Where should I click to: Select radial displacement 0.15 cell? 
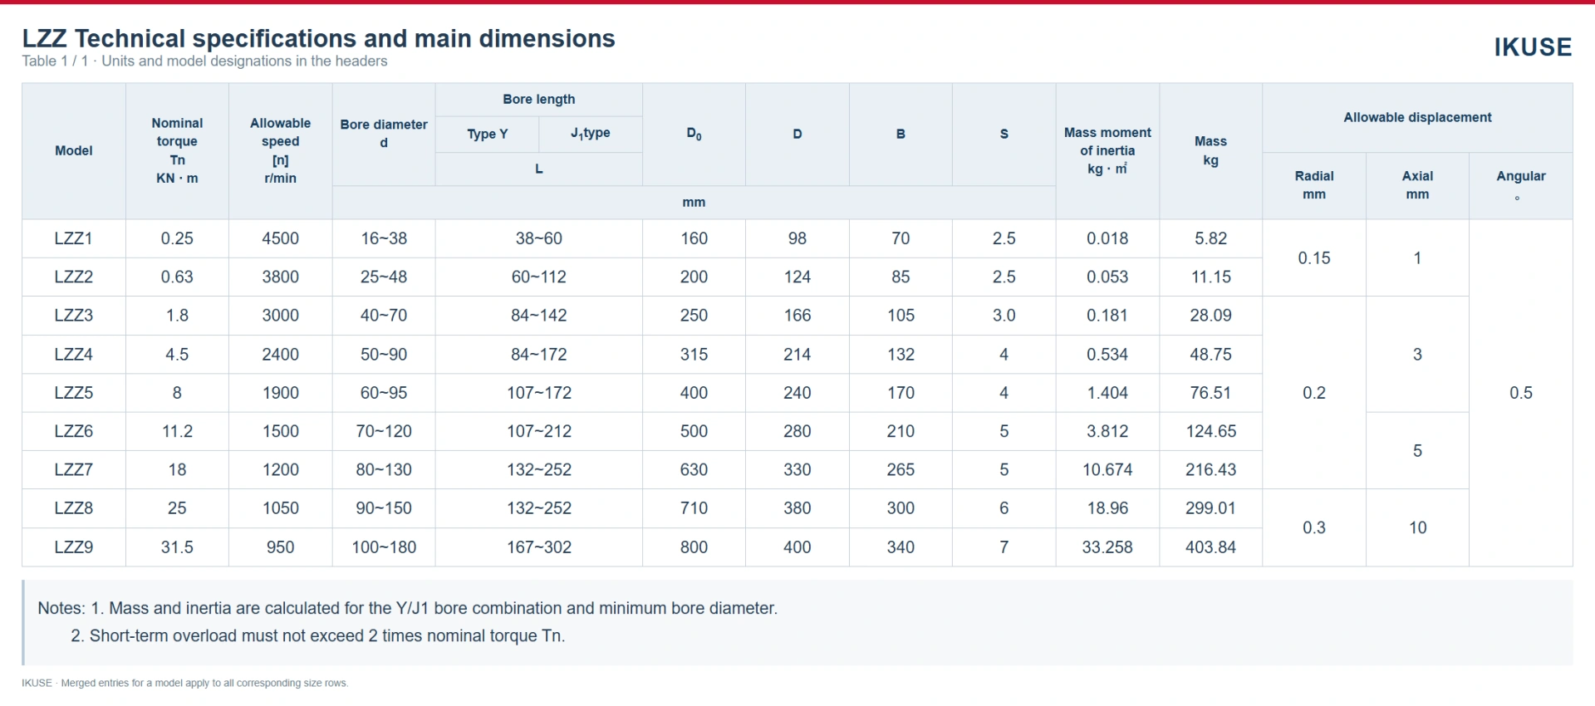tap(1314, 257)
